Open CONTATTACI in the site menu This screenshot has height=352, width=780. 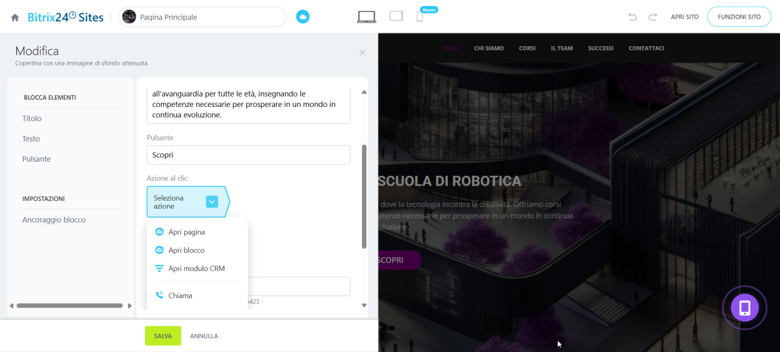pos(647,48)
